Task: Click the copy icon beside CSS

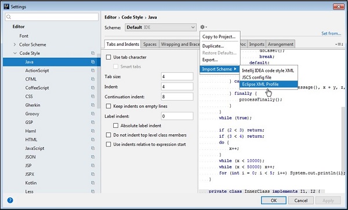Action: (93, 97)
